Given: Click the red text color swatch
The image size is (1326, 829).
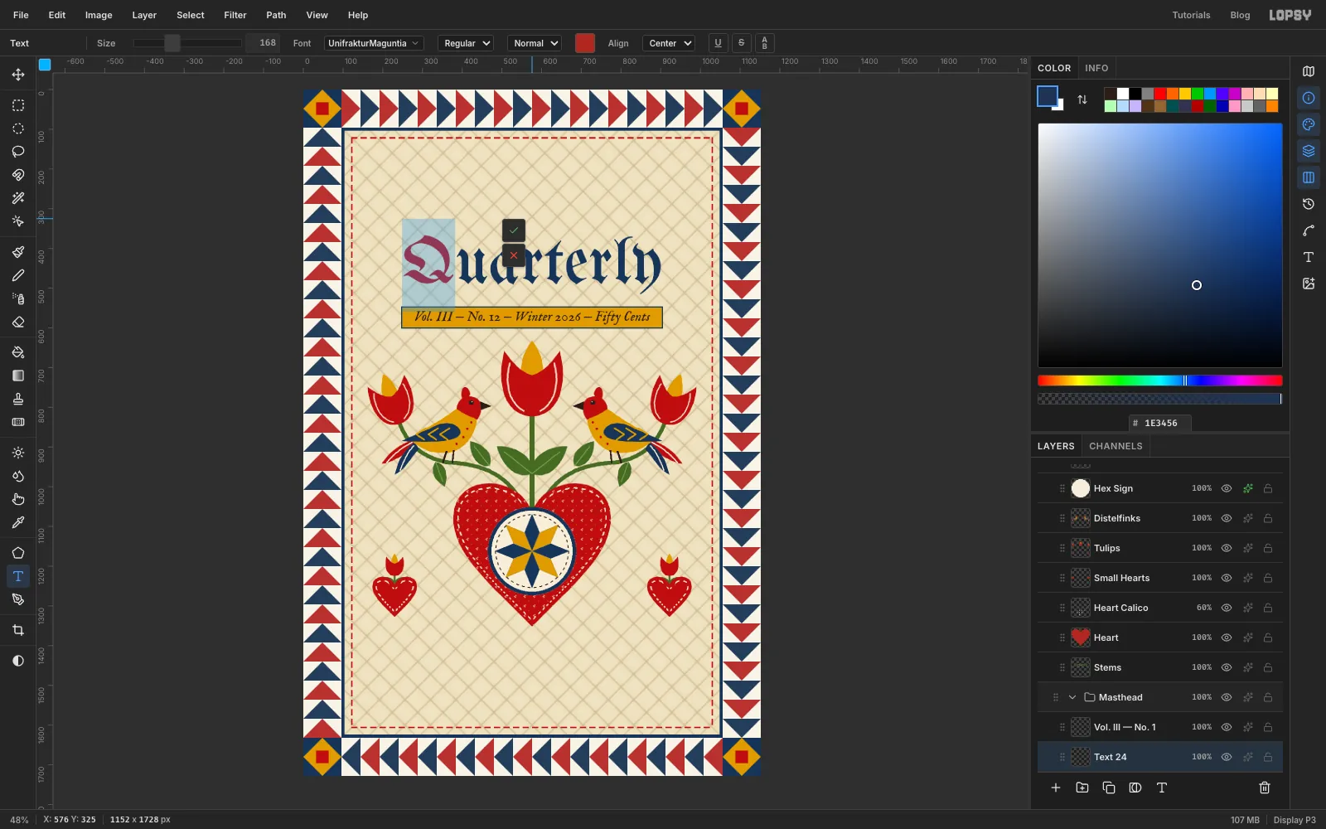Looking at the screenshot, I should click(x=585, y=43).
